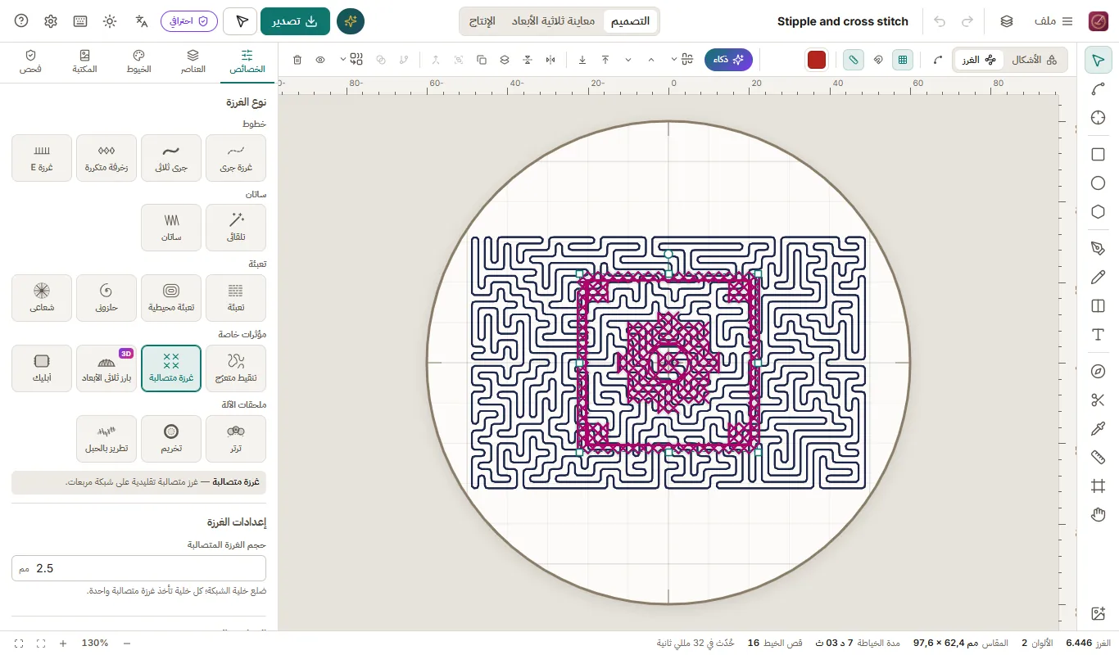Select the Ruler measure tool
Image resolution: width=1119 pixels, height=655 pixels.
[x=1099, y=457]
